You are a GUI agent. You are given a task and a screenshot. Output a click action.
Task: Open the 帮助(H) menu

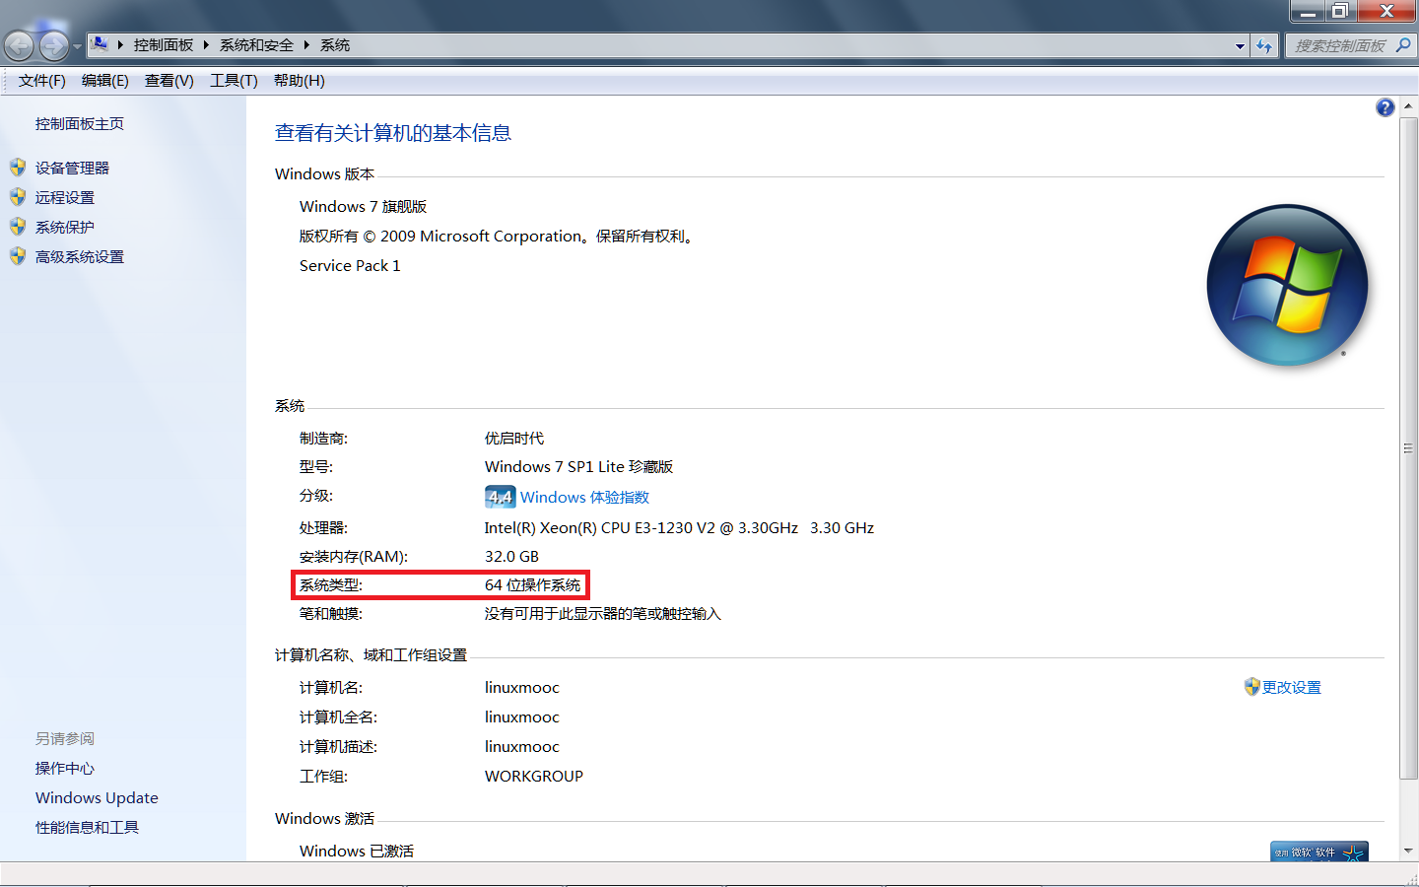point(300,81)
